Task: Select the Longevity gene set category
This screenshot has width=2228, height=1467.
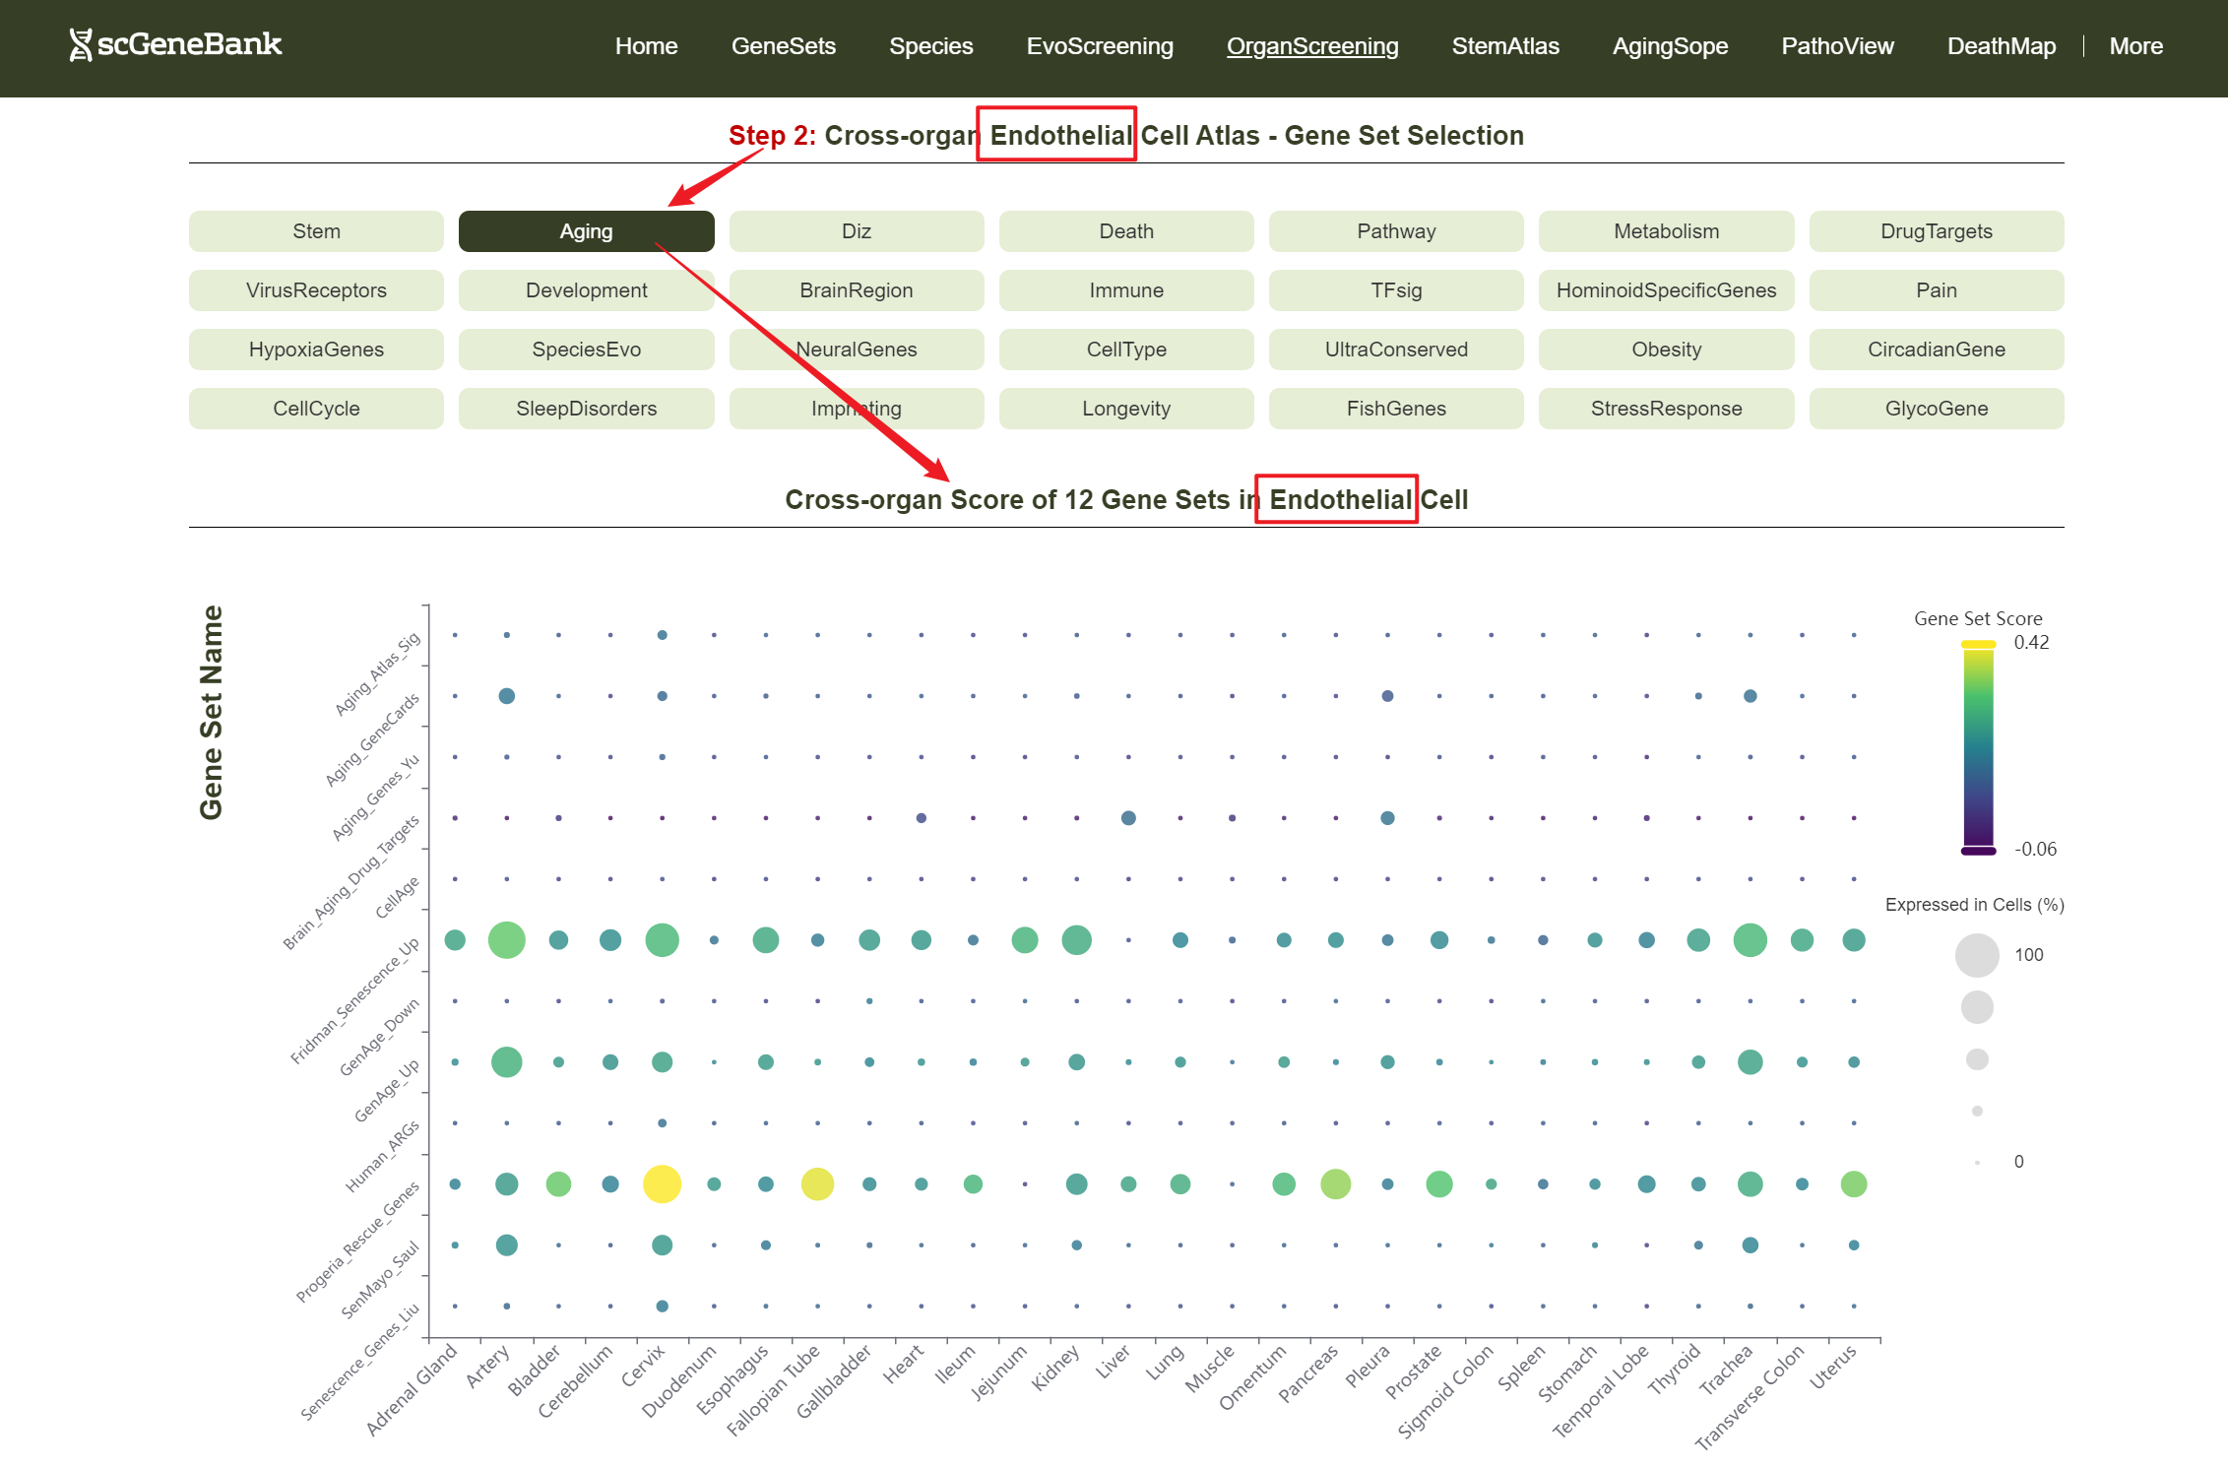Action: tap(1125, 409)
